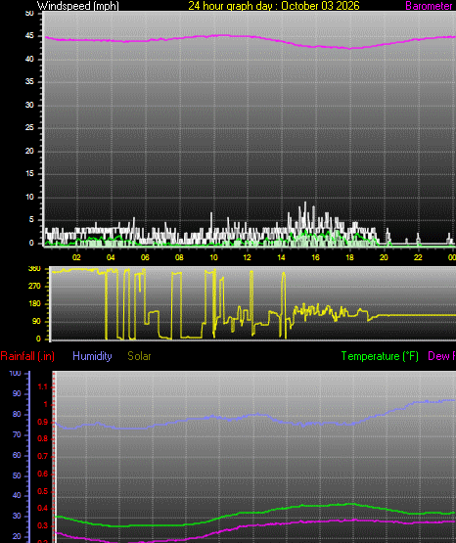The height and width of the screenshot is (543, 456).
Task: Click the barometer line dip near hour 18
Action: pos(349,49)
